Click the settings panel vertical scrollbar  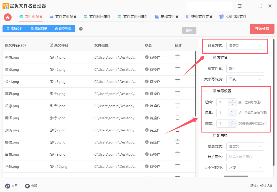point(274,103)
